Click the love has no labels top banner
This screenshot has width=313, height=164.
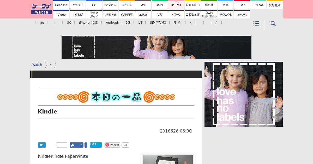pyautogui.click(x=156, y=47)
